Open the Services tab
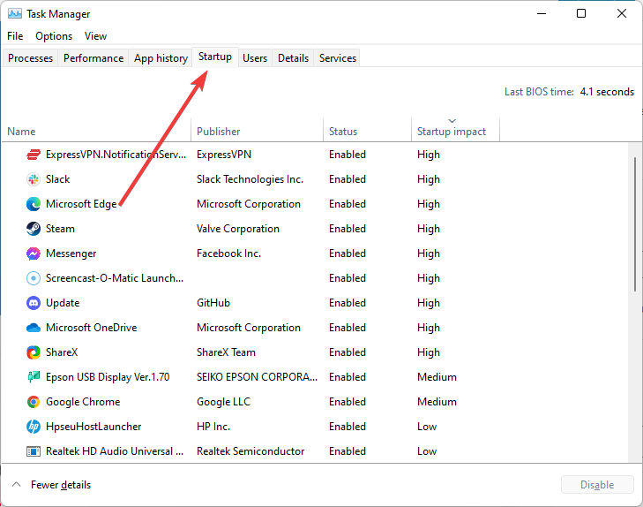Image resolution: width=643 pixels, height=507 pixels. [x=338, y=58]
